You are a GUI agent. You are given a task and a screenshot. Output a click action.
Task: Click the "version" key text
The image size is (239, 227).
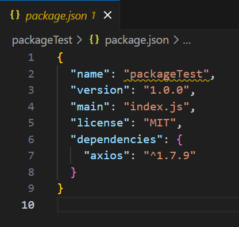coord(100,90)
